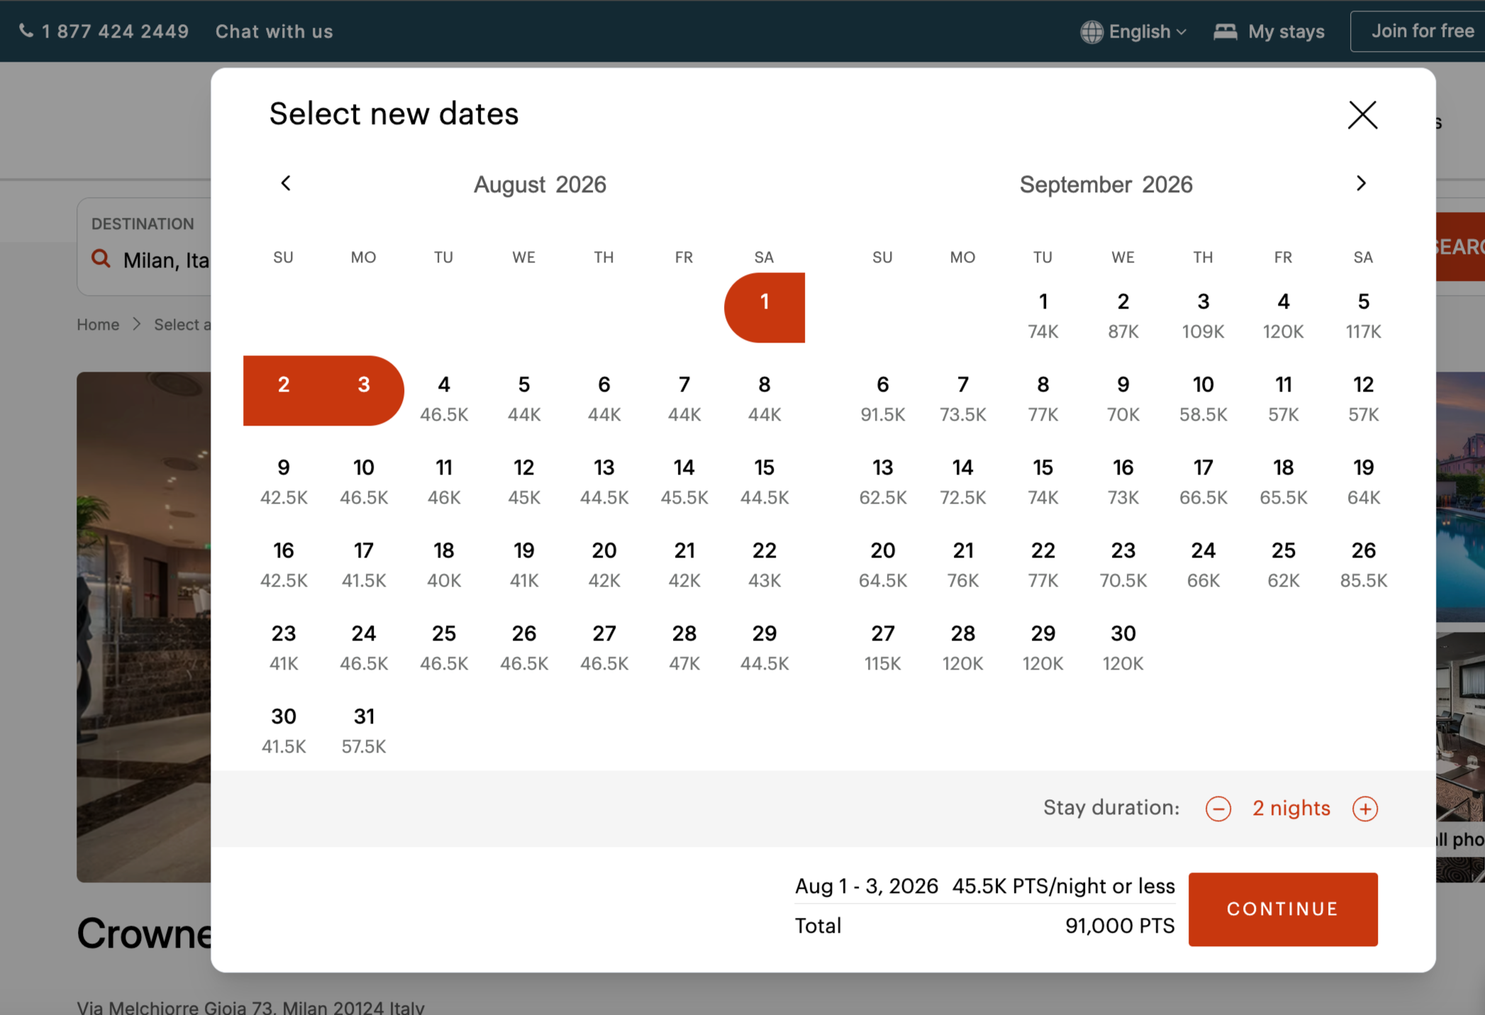Click the Join for free button

point(1421,31)
